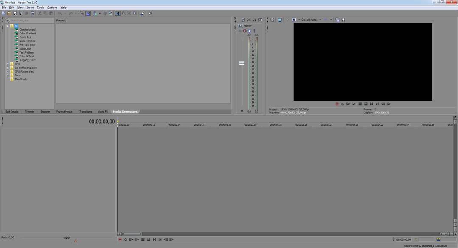
Task: Expand the GPU Accelerated folder
Action: pos(8,71)
